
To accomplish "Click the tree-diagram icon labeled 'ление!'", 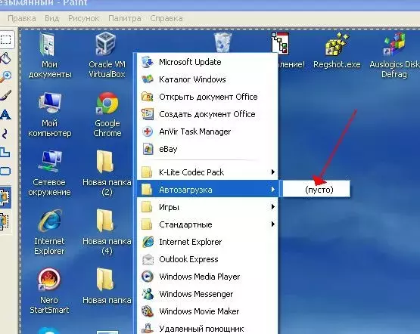I will tap(280, 43).
